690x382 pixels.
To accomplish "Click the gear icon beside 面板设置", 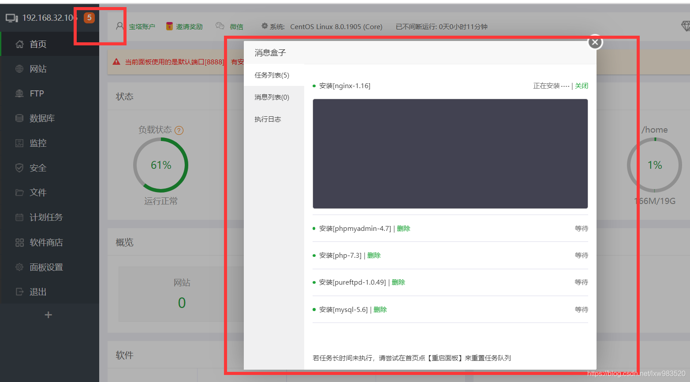I will pos(19,267).
